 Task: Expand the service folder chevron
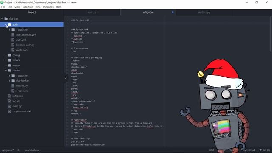(6, 60)
